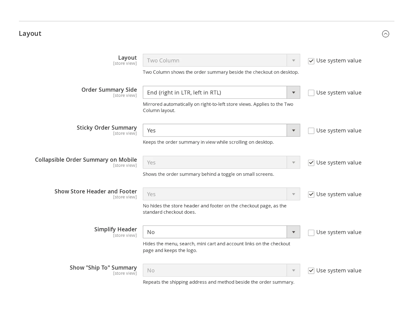Click the note 'No hides the store header and footer'
Screen dimensions: 413x314
pyautogui.click(x=215, y=209)
